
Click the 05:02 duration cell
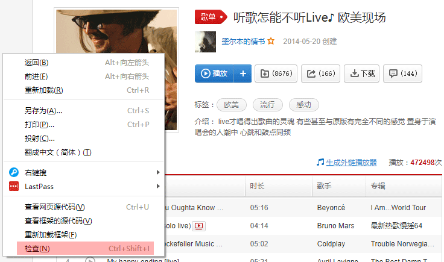pyautogui.click(x=259, y=244)
